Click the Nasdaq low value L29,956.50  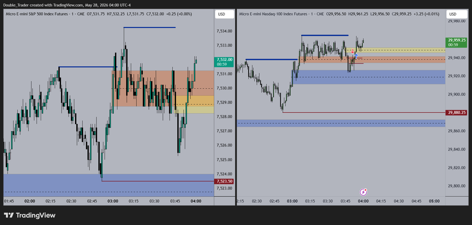pyautogui.click(x=380, y=14)
